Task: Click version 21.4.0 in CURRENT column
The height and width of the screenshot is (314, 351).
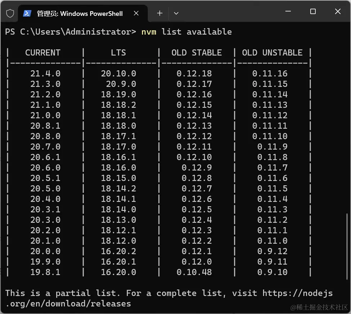Action: [x=45, y=74]
